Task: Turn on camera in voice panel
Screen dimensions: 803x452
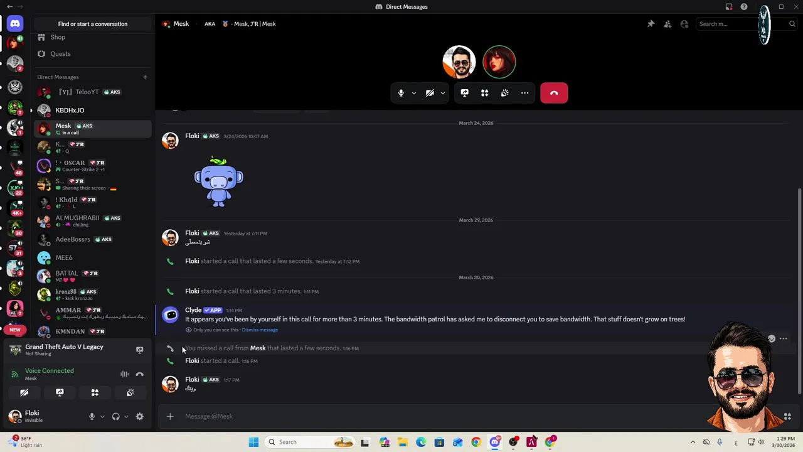Action: pyautogui.click(x=24, y=392)
